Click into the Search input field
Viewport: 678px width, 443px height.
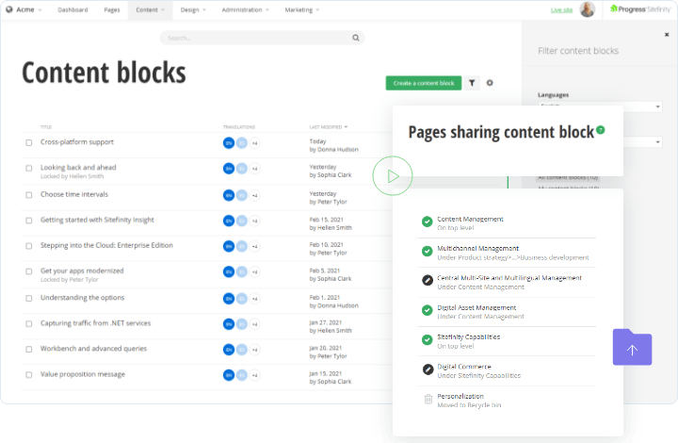(254, 39)
